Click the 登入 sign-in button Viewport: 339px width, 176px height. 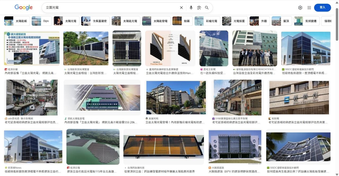(322, 7)
